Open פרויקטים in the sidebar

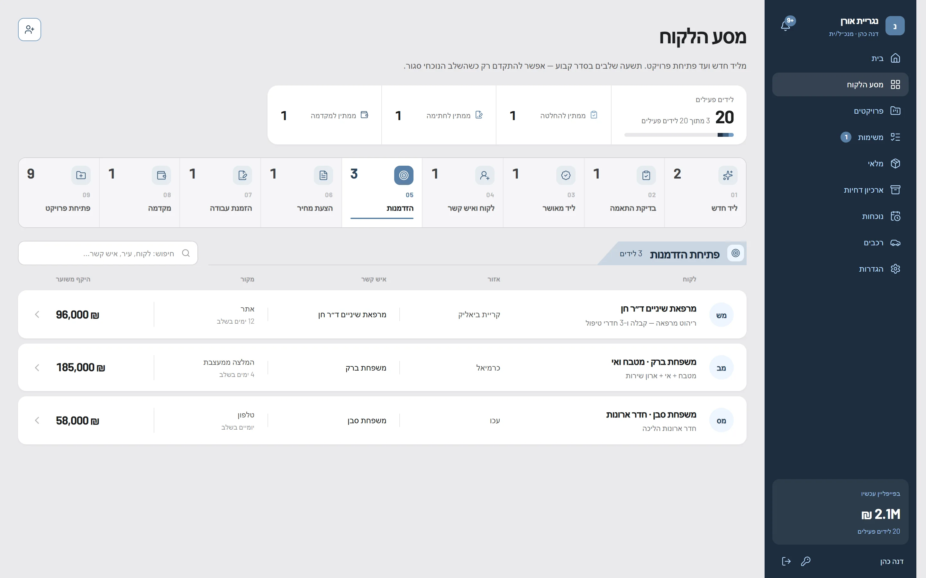[840, 111]
